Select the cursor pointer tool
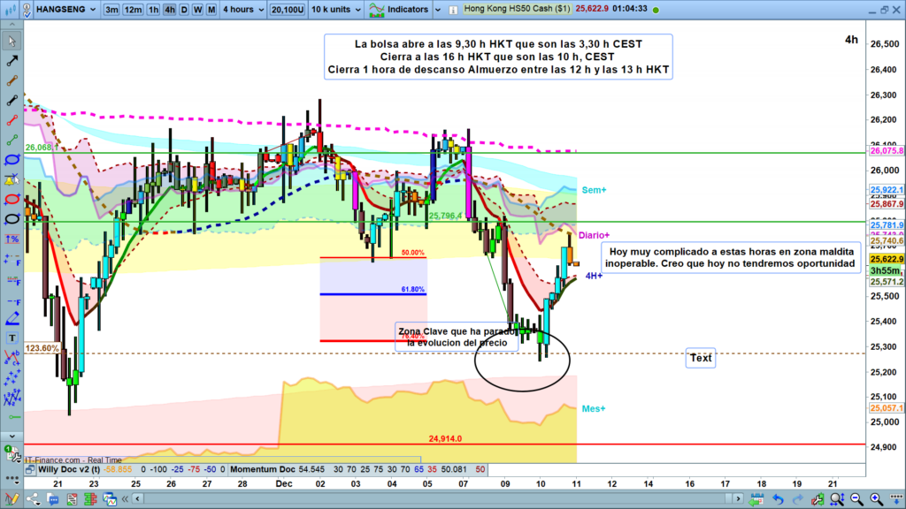 [12, 40]
